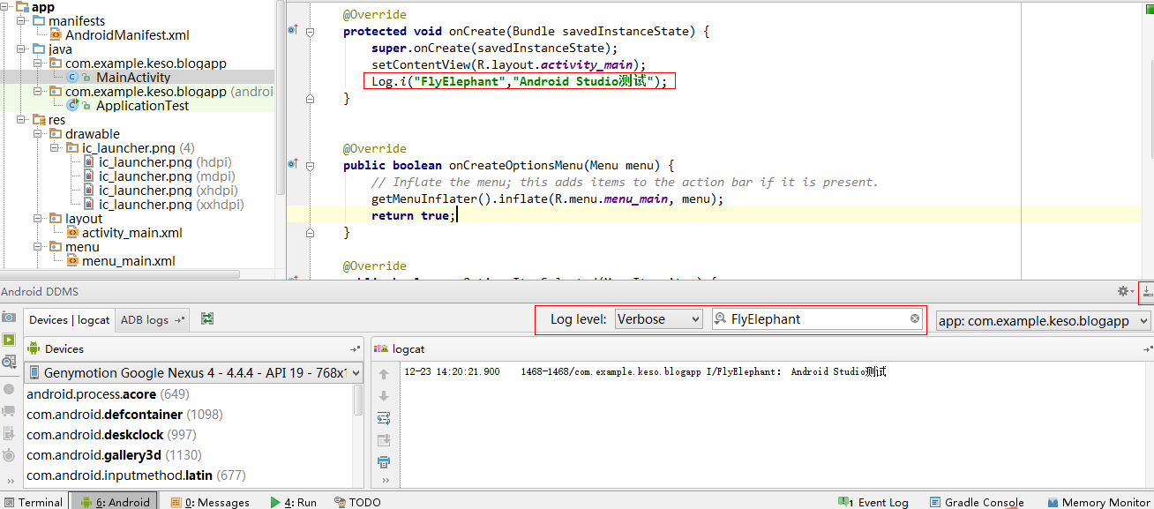Viewport: 1154px width, 509px height.
Task: Click the scroll up arrow in logcat
Action: click(384, 374)
